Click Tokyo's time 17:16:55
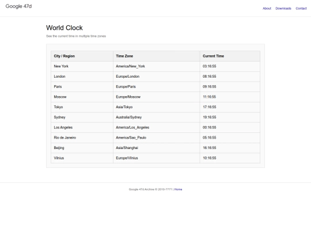Image resolution: width=311 pixels, height=233 pixels. tap(209, 107)
